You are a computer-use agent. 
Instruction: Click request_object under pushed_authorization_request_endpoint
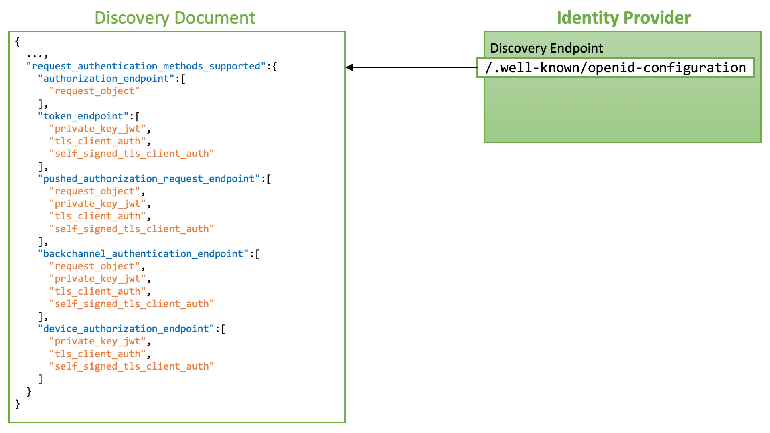click(x=94, y=191)
